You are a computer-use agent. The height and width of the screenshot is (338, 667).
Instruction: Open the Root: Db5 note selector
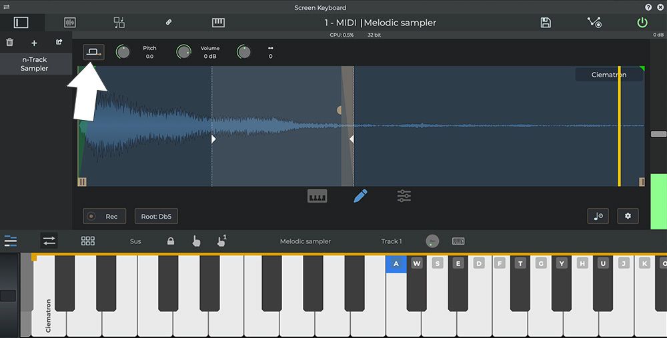(x=156, y=217)
